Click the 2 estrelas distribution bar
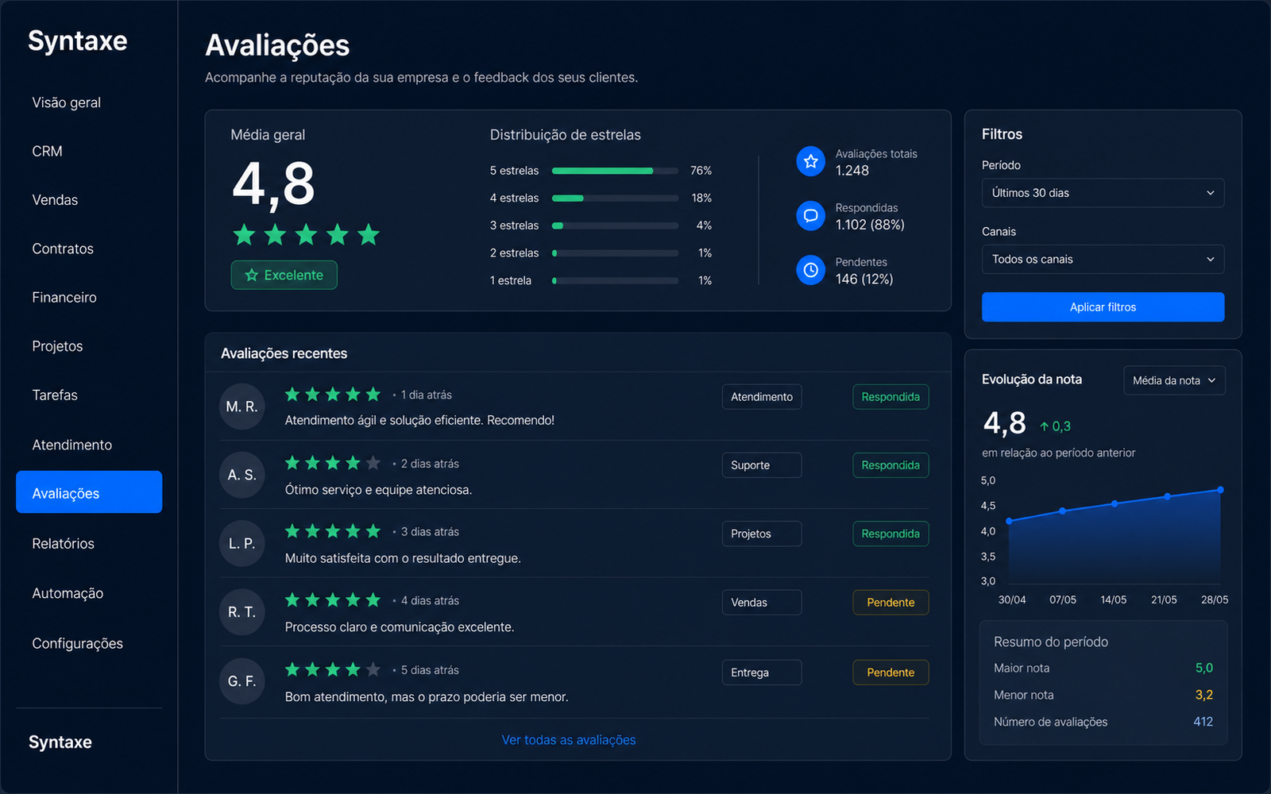The width and height of the screenshot is (1271, 794). [615, 253]
